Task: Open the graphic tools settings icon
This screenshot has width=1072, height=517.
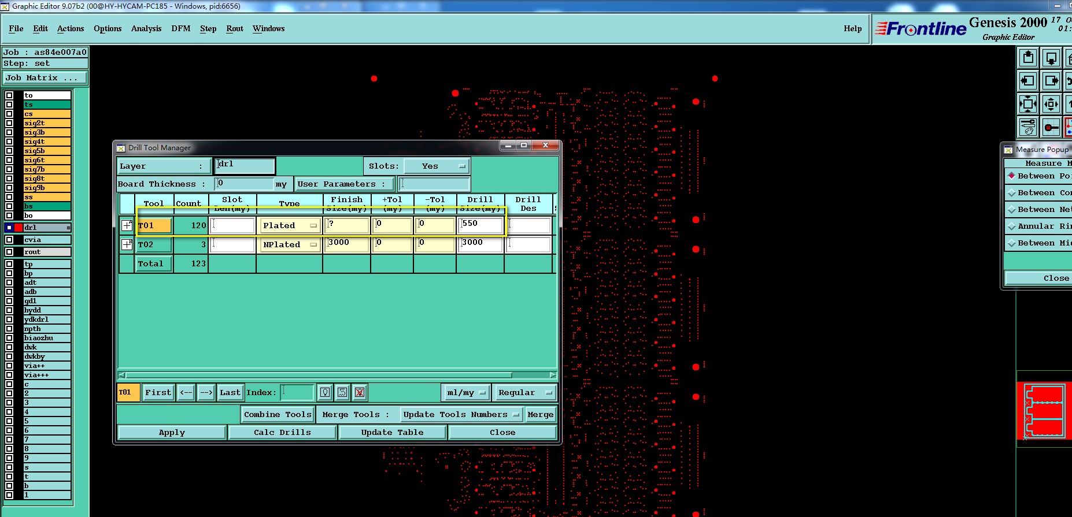Action: point(1027,127)
